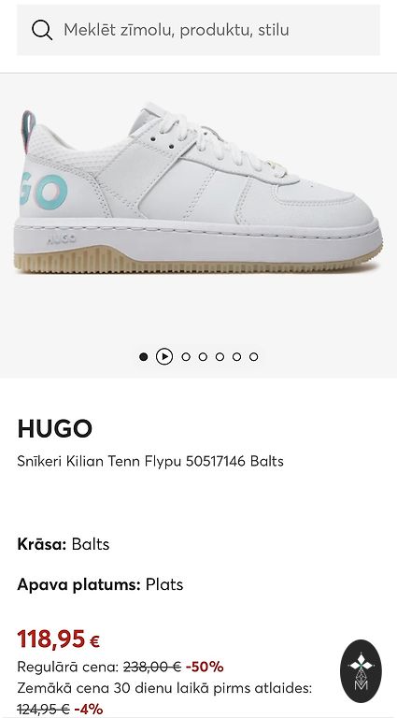Click the 'Apava platums: Plats' label
The width and height of the screenshot is (397, 718).
click(x=100, y=584)
